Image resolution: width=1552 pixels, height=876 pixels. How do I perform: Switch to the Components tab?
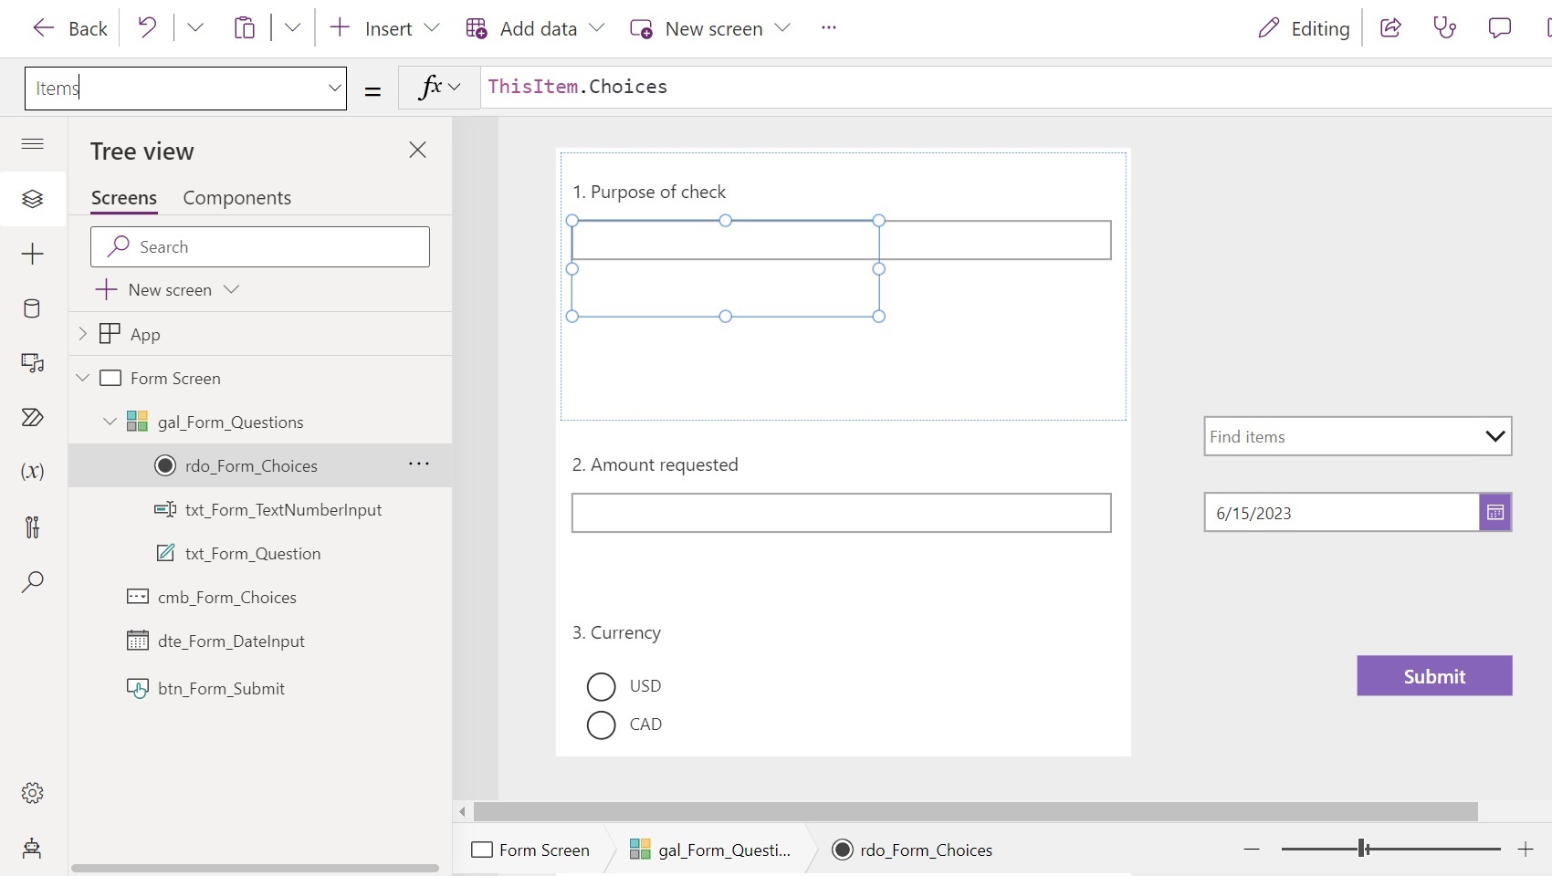coord(236,197)
